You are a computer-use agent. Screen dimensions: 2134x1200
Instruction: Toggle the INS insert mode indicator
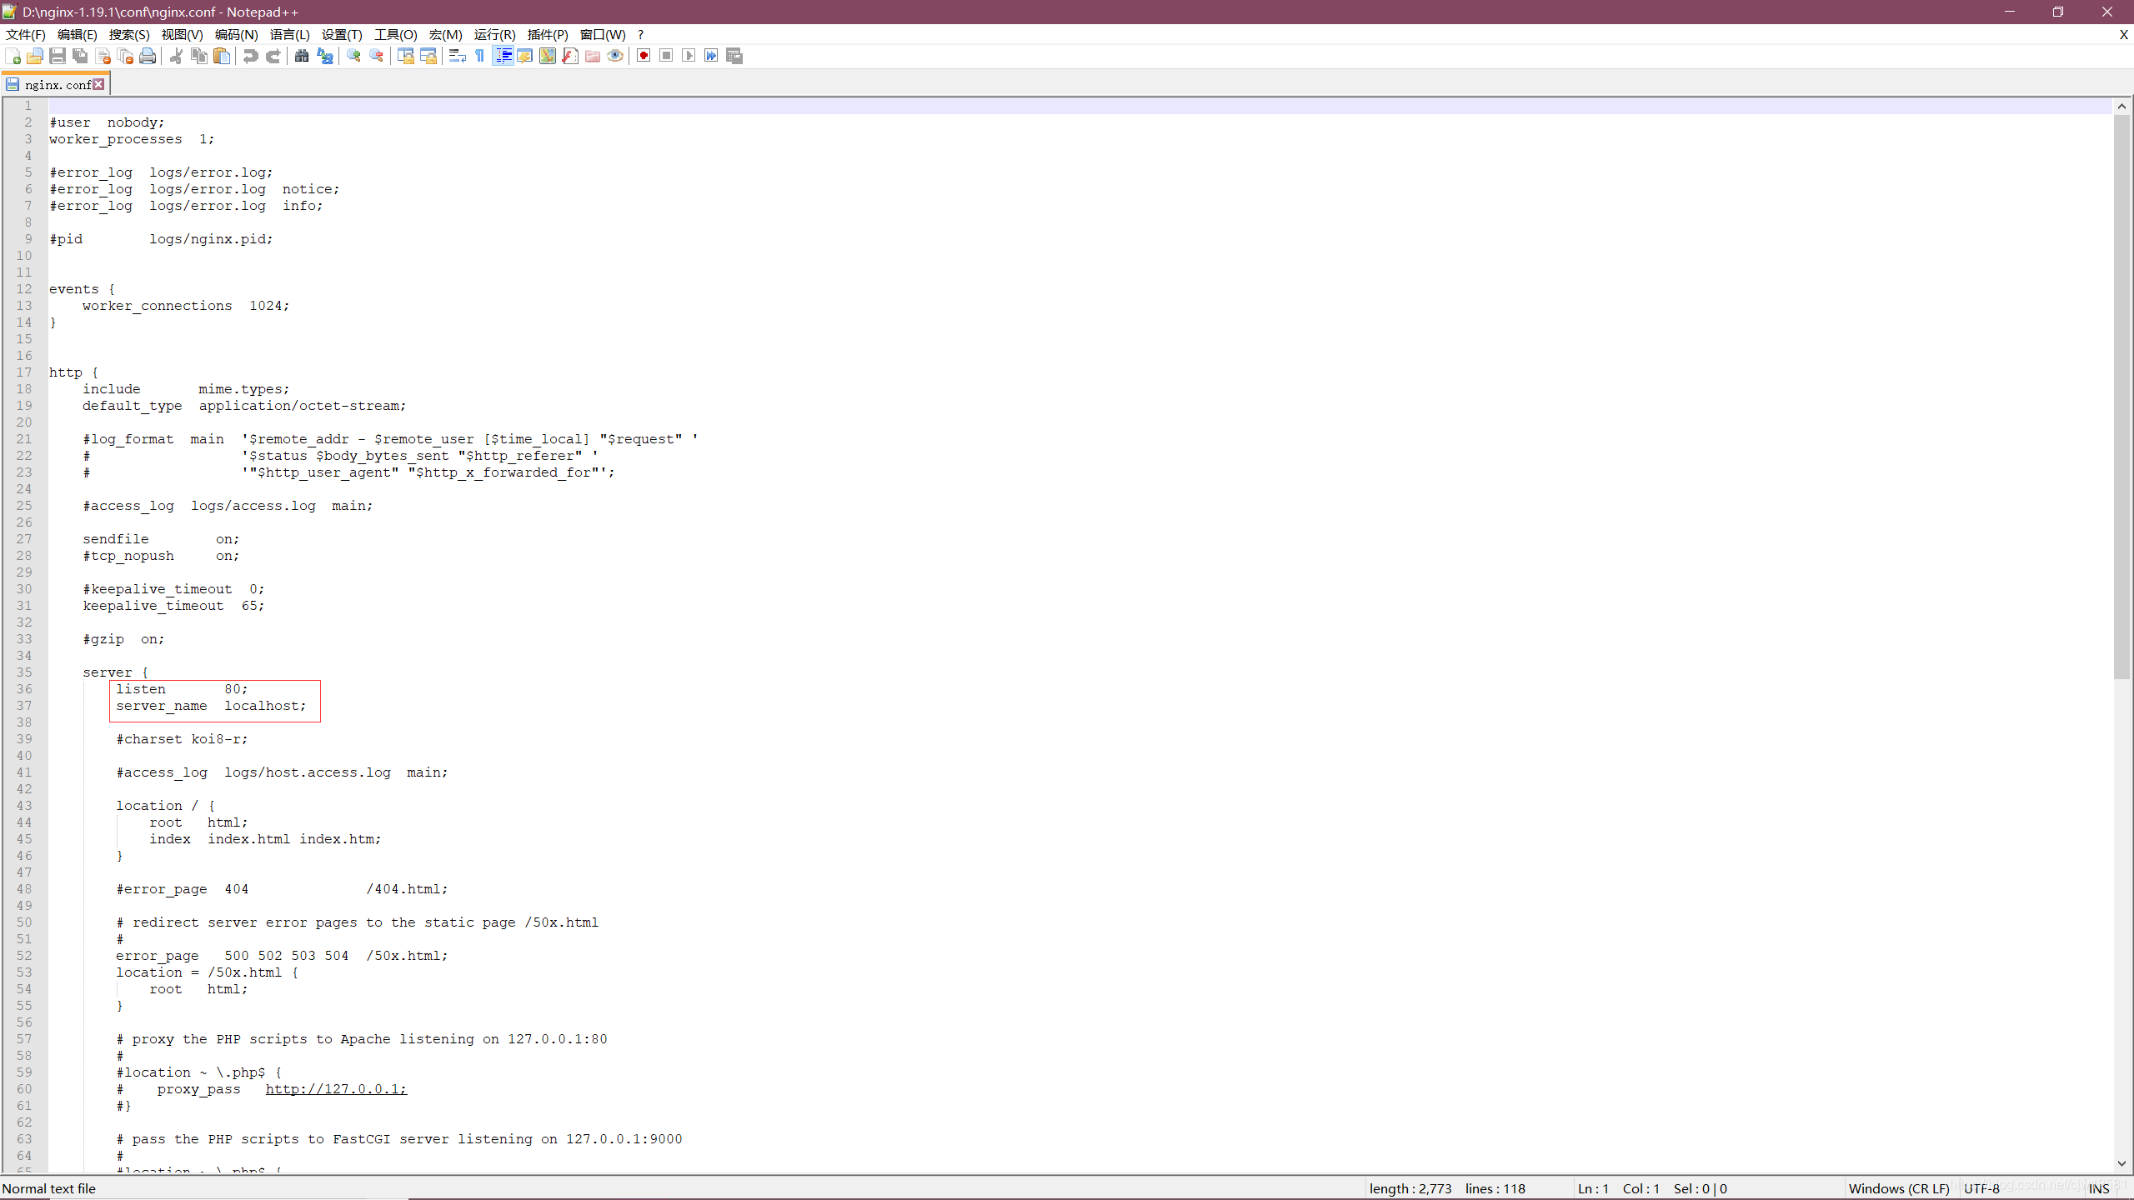click(2098, 1188)
